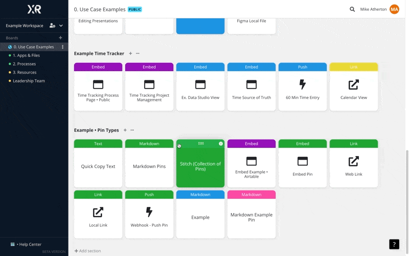Click the PUBLIC badge next to board title

(x=135, y=9)
